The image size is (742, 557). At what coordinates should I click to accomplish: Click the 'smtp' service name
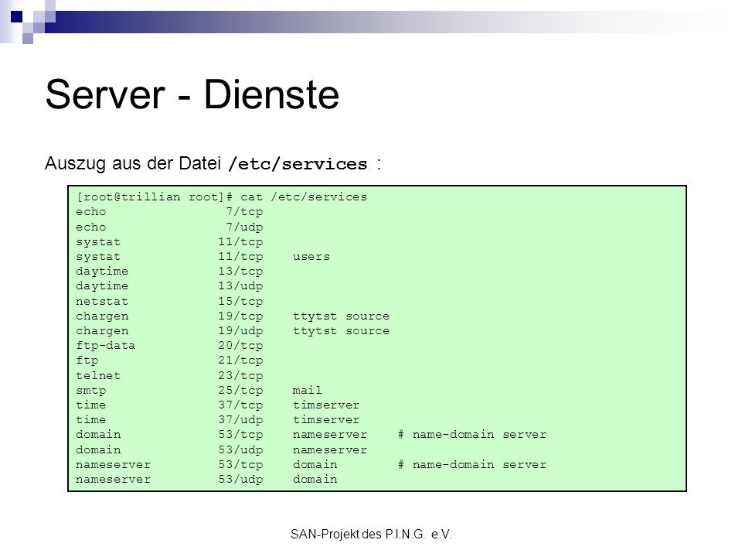[x=91, y=390]
